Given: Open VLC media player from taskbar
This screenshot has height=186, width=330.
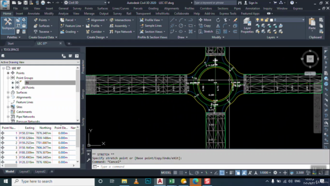Looking at the screenshot, I should click(136, 181).
